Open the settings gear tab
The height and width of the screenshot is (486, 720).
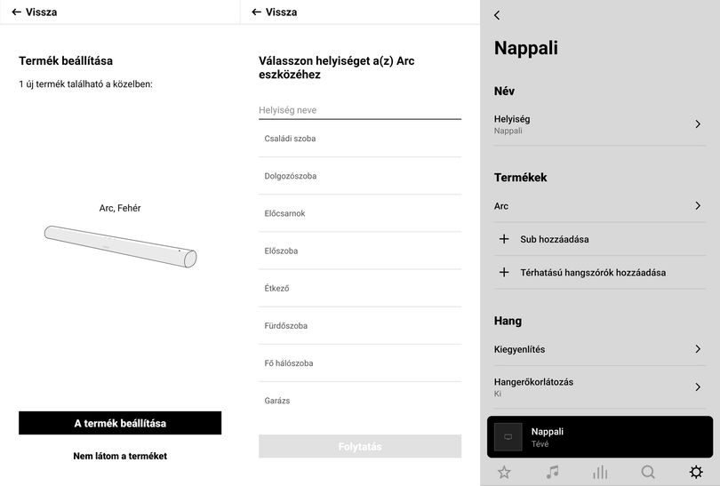point(696,472)
